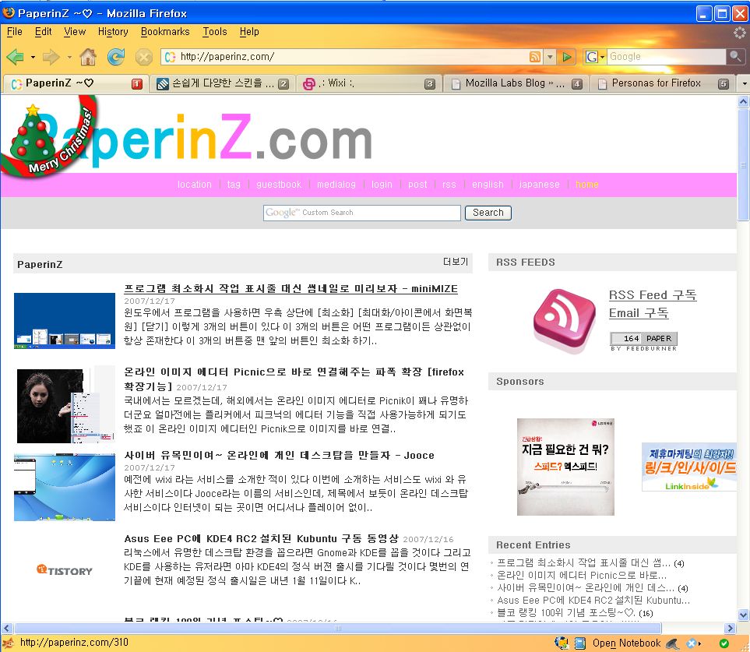This screenshot has width=750, height=652.
Task: Click the search magnifier icon in search bar
Action: [x=734, y=56]
